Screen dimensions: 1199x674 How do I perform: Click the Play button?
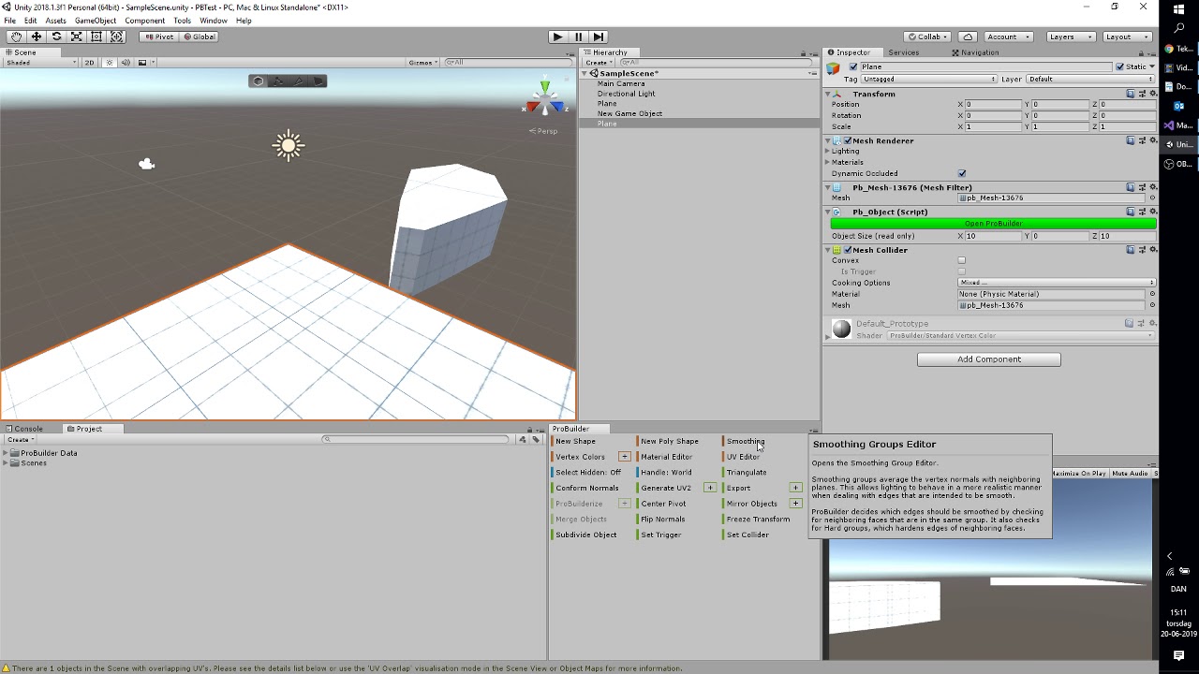click(x=557, y=37)
